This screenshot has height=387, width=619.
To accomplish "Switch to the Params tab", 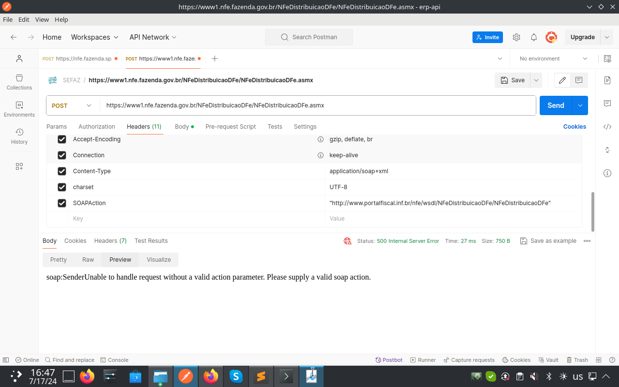I will [x=57, y=127].
